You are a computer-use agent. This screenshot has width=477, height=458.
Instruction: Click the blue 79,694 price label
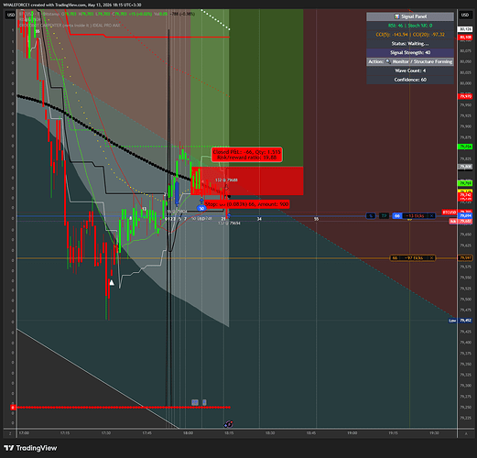[x=465, y=216]
